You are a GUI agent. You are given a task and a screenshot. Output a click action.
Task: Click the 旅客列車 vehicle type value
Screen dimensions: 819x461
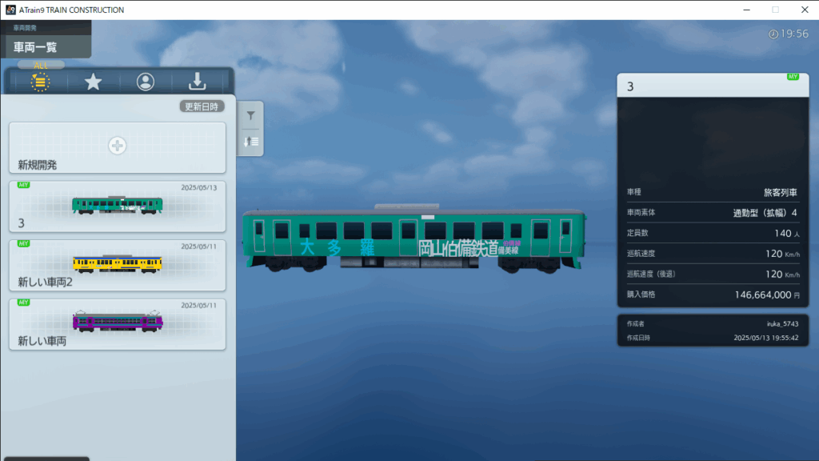pyautogui.click(x=781, y=192)
